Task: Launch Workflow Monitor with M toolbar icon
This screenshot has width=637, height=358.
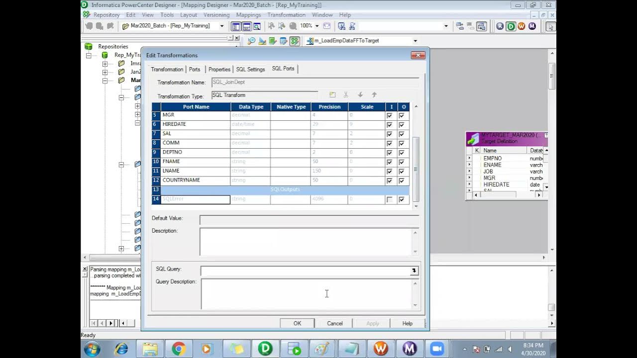Action: 532,26
